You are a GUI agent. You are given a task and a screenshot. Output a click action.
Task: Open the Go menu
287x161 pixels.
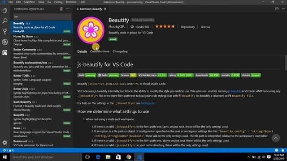(49, 2)
